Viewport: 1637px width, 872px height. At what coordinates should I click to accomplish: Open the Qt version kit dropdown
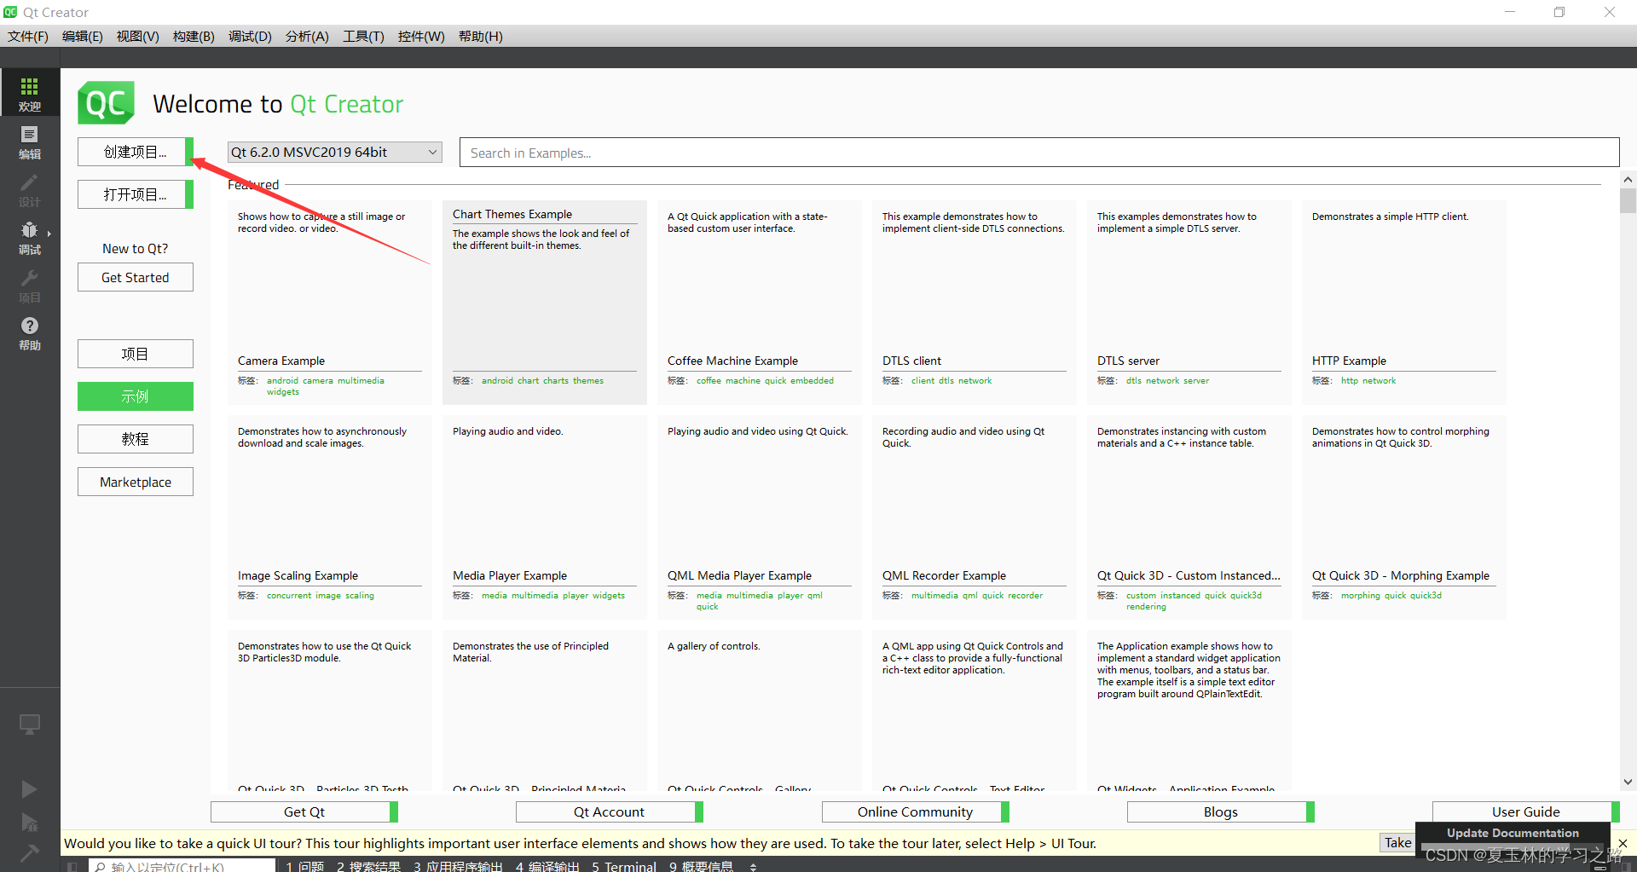click(x=334, y=152)
